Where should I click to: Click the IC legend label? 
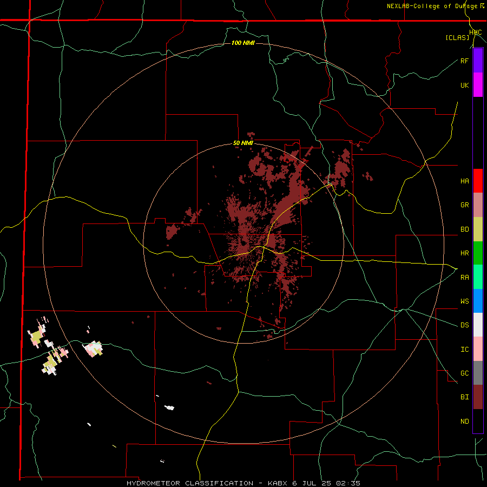[x=464, y=350]
